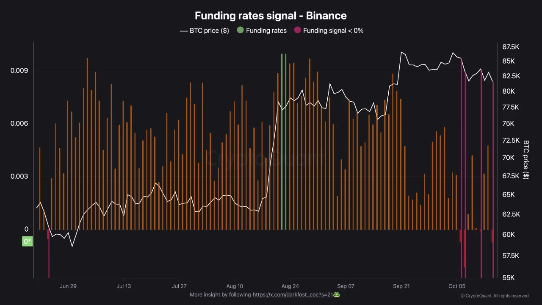The image size is (542, 305).
Task: Click the 55K price axis value
Action: [509, 277]
